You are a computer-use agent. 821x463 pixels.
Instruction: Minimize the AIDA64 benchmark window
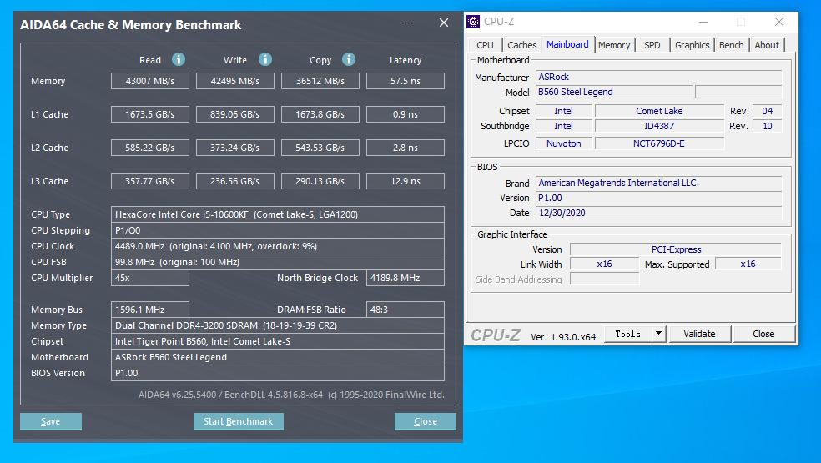click(405, 23)
